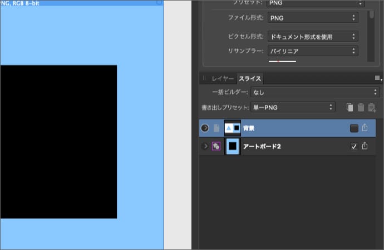The image size is (384, 250).
Task: Click export icon on アートボード2 slice row
Action: click(x=365, y=146)
